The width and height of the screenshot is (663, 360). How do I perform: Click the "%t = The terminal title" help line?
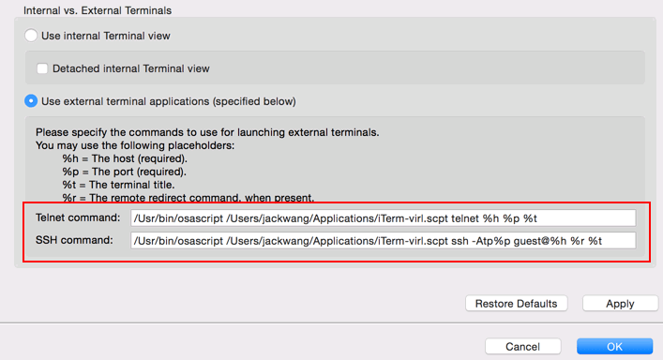tap(118, 185)
